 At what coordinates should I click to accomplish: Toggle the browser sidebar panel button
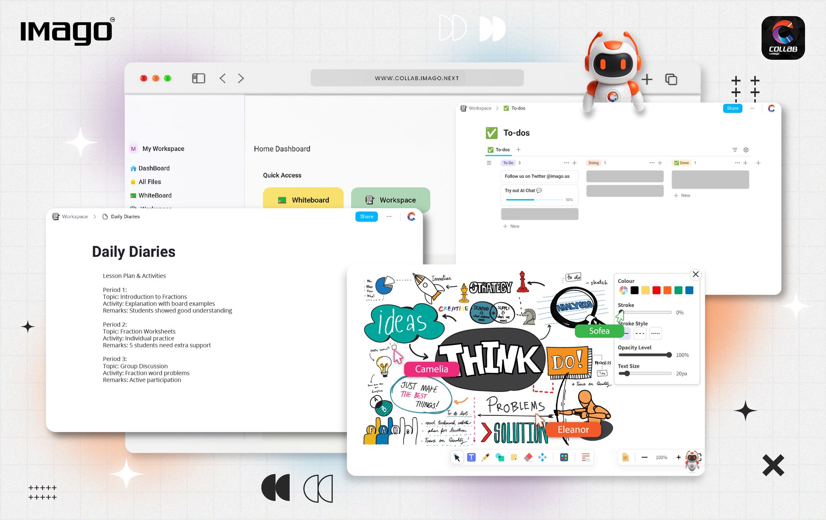(198, 78)
